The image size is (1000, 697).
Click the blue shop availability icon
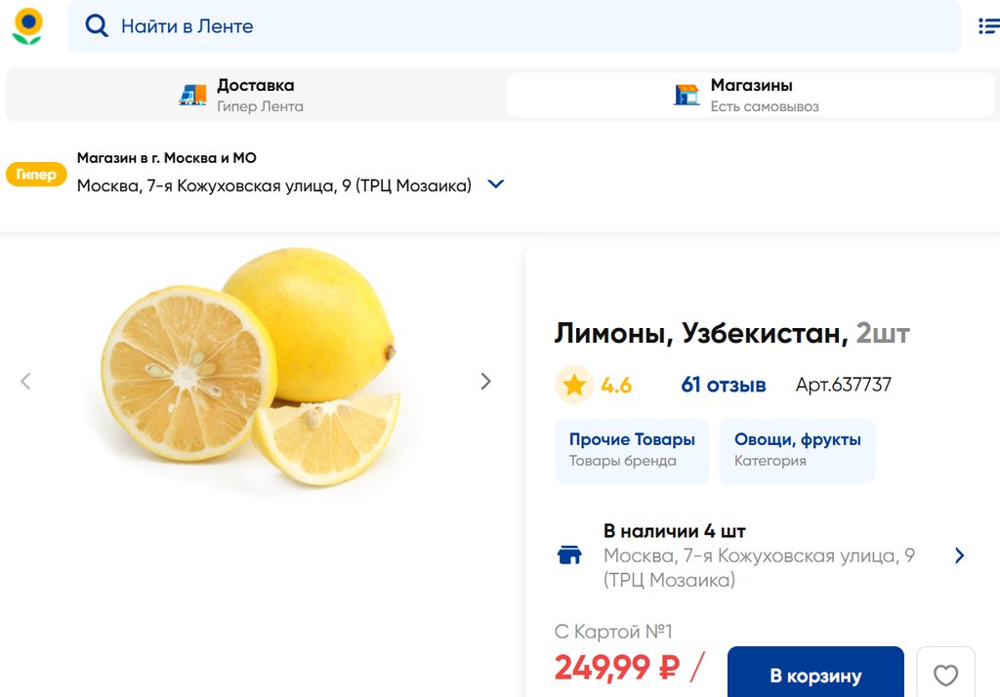click(569, 555)
